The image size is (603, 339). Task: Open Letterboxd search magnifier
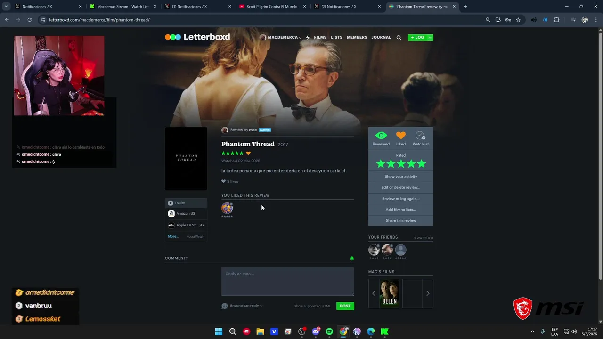point(399,38)
